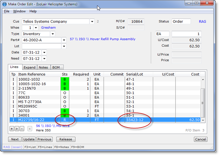This screenshot has height=155, width=219.
Task: Click the lines list scrollbar down arrow
Action: (203, 120)
